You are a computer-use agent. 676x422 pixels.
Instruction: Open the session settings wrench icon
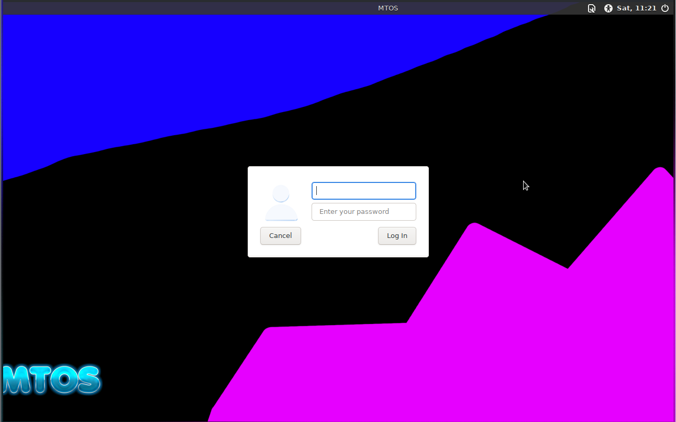point(591,8)
